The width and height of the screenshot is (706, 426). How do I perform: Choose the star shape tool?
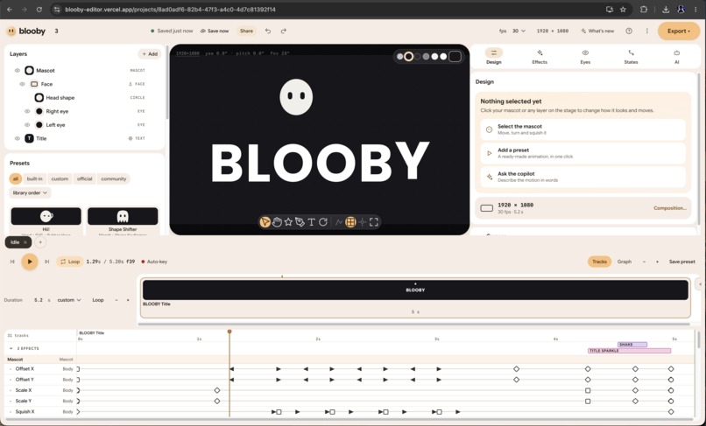(x=288, y=222)
